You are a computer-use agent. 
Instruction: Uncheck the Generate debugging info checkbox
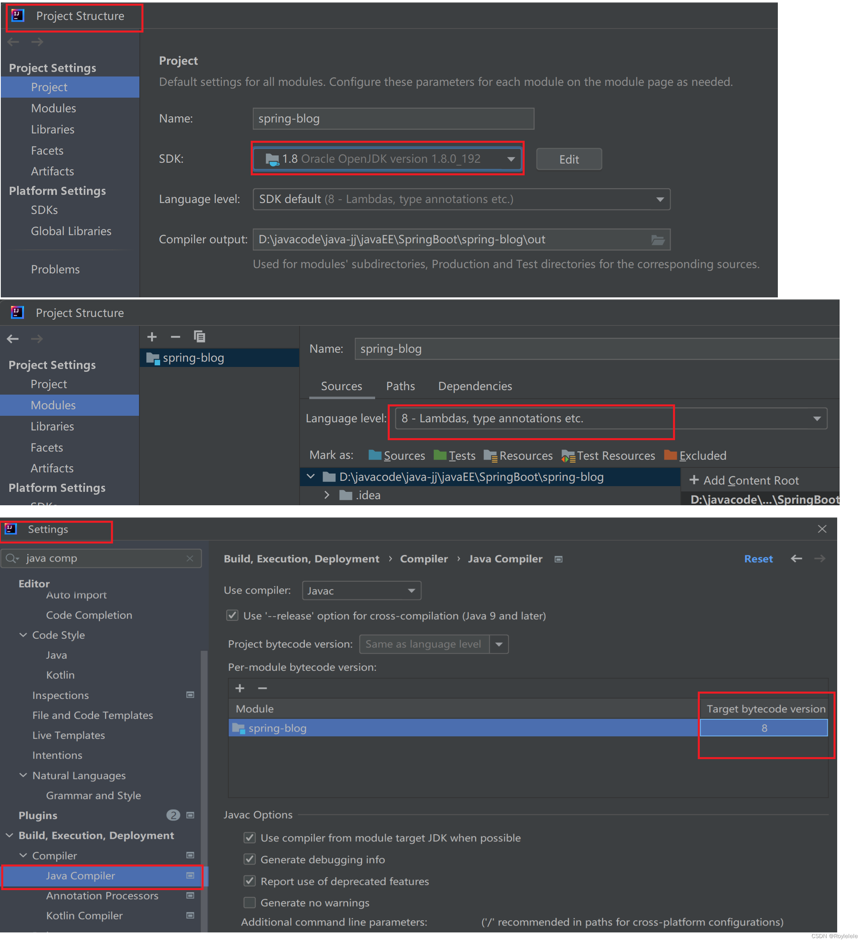coord(250,860)
